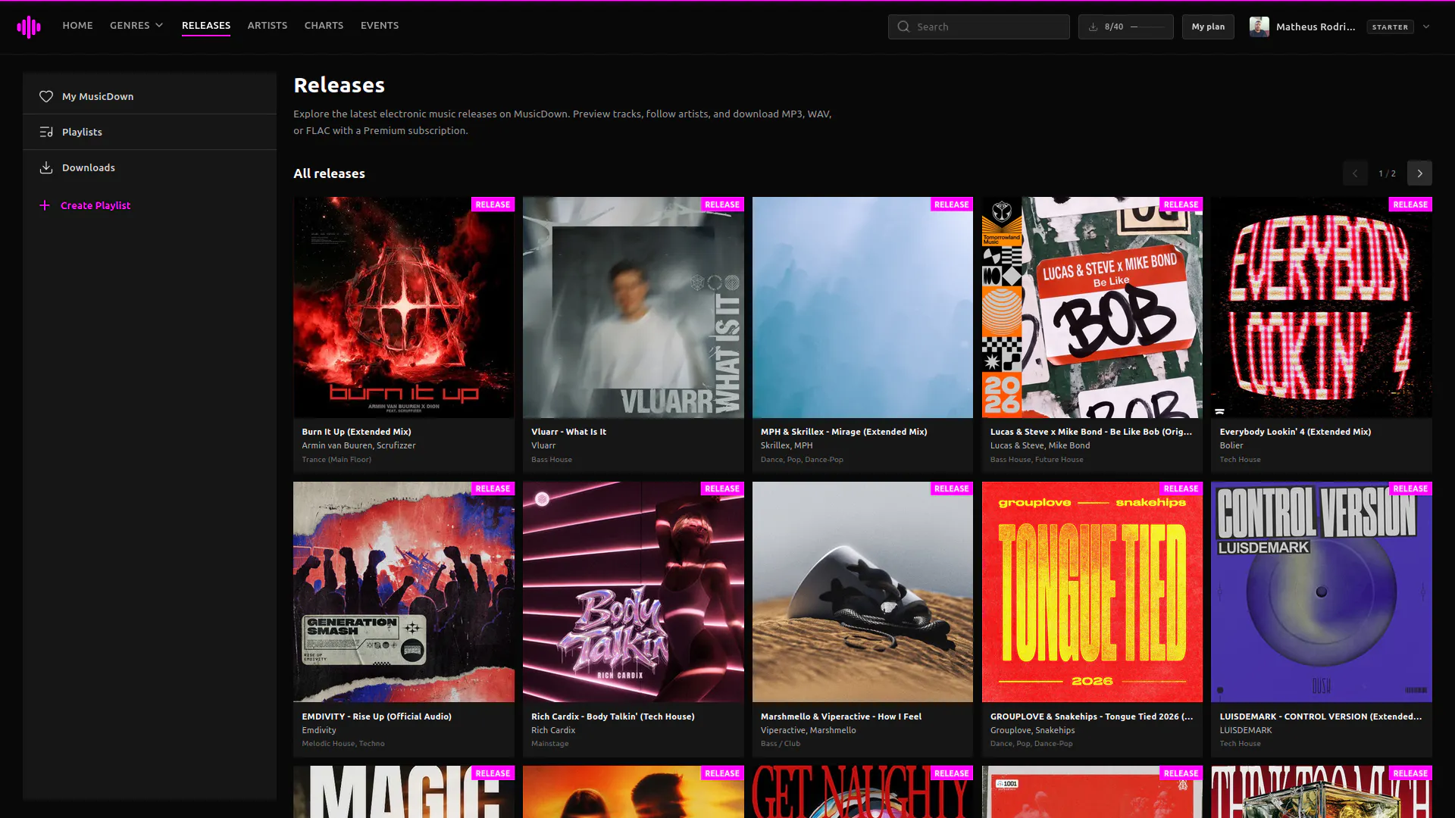Click the Matheus Rodri... username
This screenshot has width=1455, height=818.
tap(1316, 27)
